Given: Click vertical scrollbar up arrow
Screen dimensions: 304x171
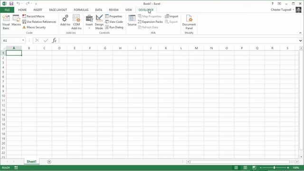Looking at the screenshot, I should point(301,48).
